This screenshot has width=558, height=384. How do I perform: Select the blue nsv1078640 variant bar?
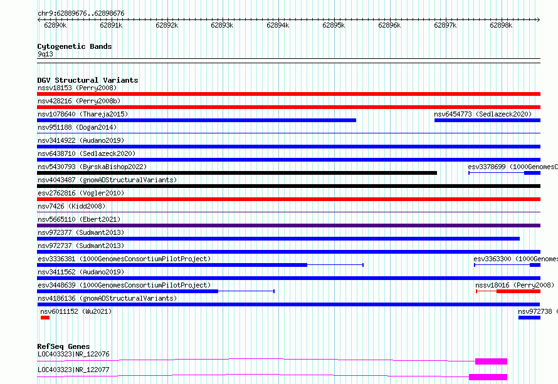[x=196, y=120]
